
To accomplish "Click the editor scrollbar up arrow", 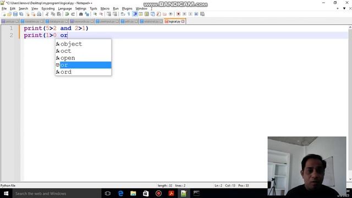I will point(350,28).
